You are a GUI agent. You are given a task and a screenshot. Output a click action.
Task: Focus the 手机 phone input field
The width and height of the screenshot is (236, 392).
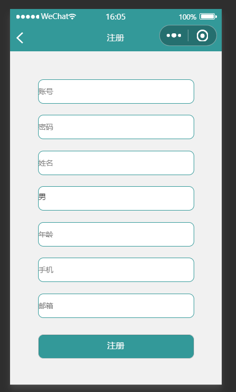[x=116, y=270]
